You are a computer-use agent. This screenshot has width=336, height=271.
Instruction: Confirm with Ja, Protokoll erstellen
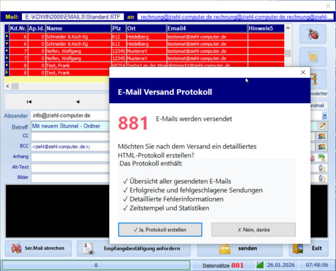point(160,230)
